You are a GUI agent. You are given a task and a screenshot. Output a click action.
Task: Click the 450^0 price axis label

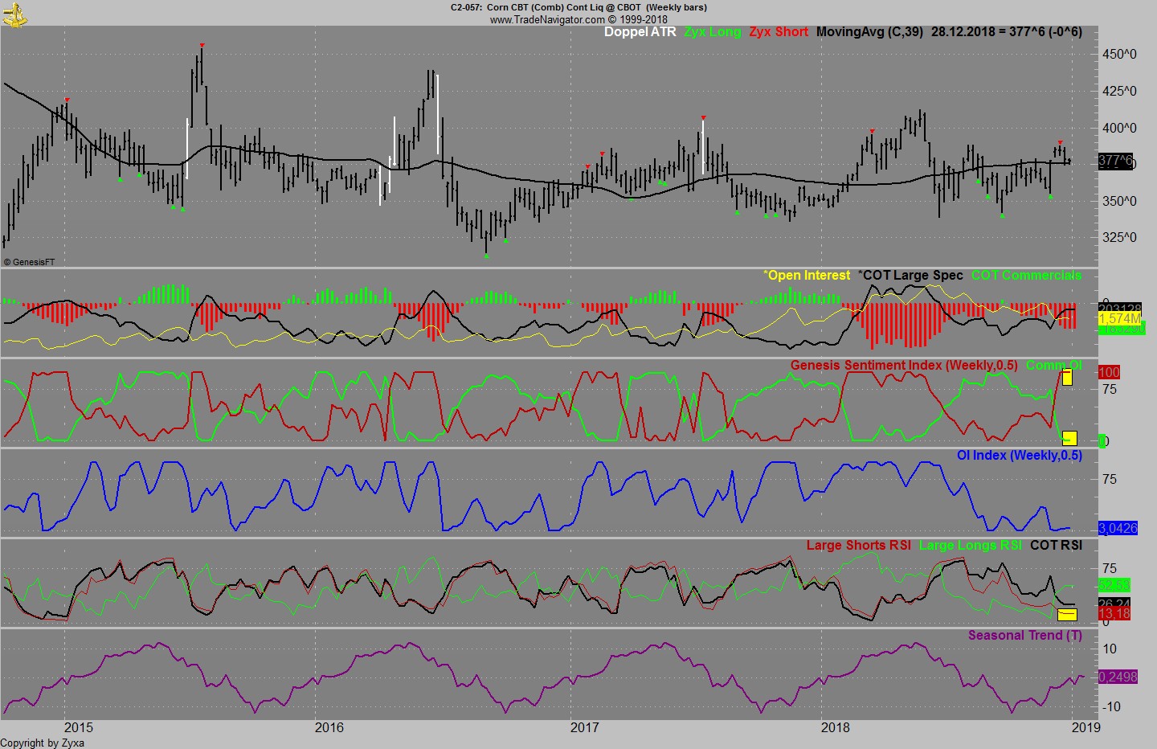(x=1119, y=55)
